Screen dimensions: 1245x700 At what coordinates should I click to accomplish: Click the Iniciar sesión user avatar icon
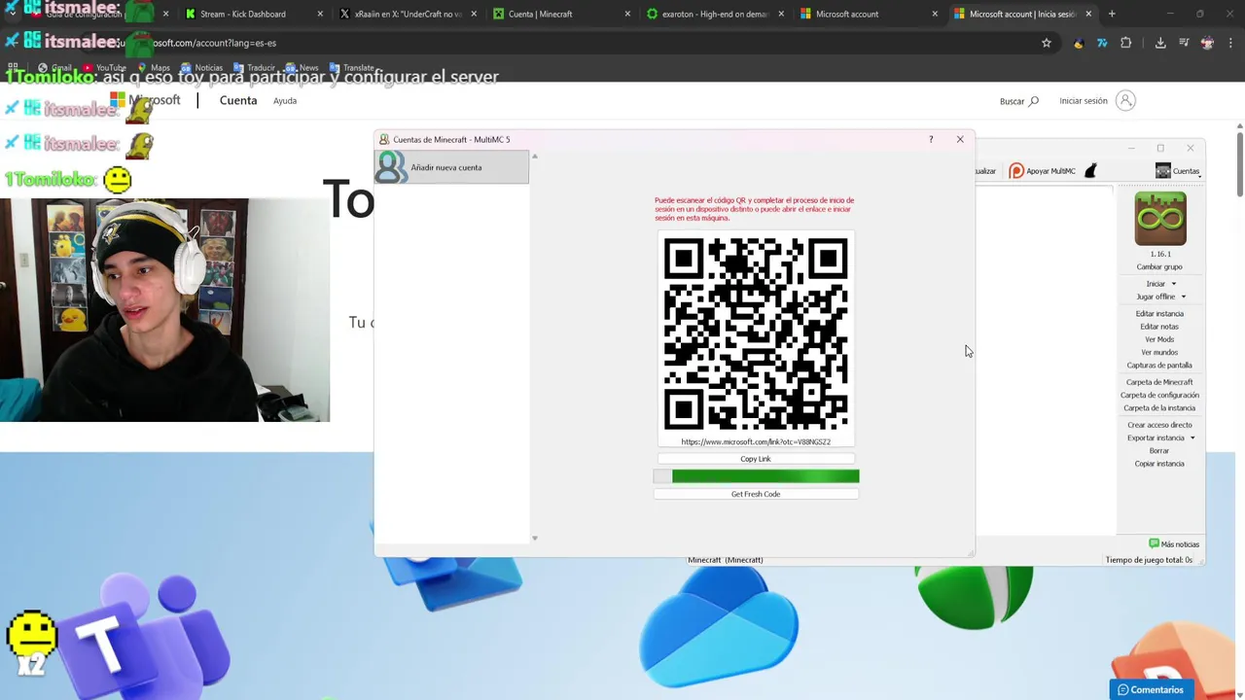(1125, 100)
